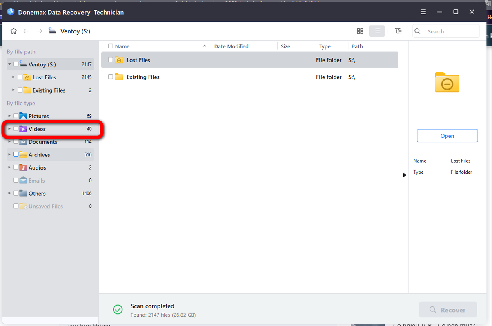Collapse preview panel with the black arrow

pyautogui.click(x=405, y=175)
